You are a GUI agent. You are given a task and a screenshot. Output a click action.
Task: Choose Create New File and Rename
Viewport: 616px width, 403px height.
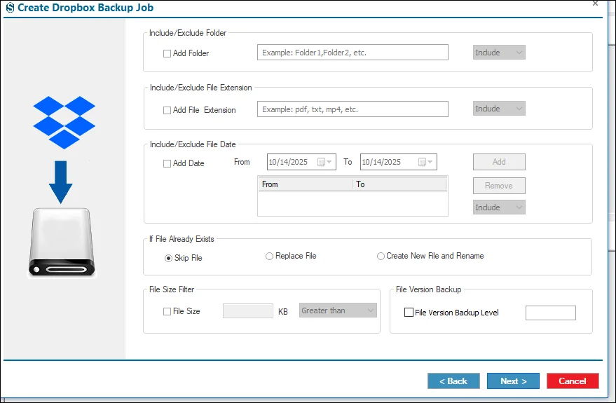click(381, 256)
